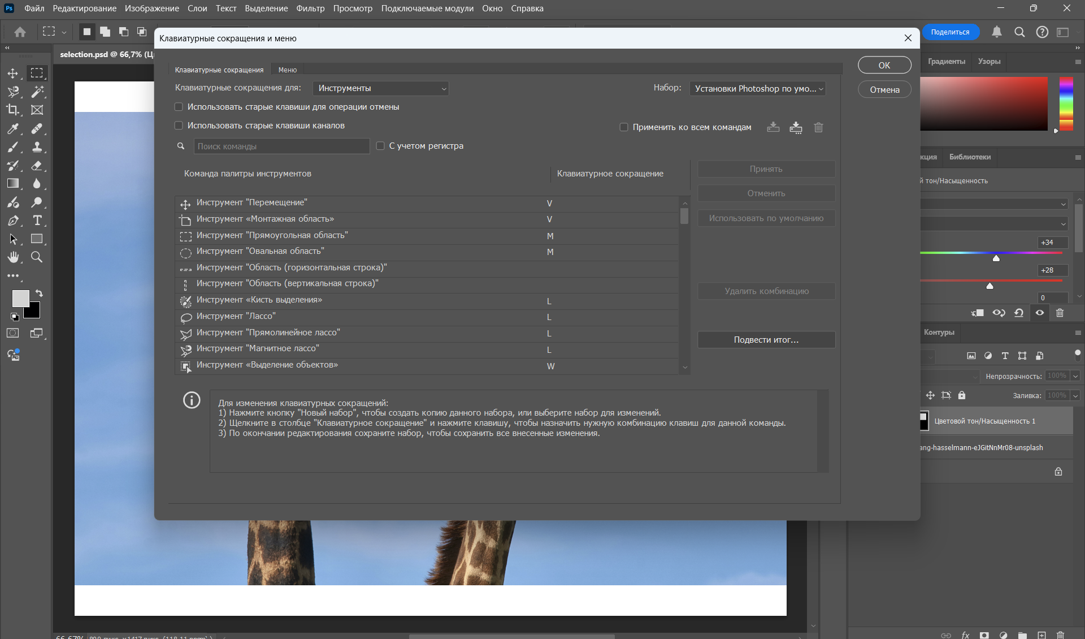Open the notifications bell icon
The width and height of the screenshot is (1085, 639).
point(997,32)
